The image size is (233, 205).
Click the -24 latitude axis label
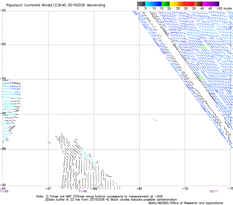coord(3,78)
